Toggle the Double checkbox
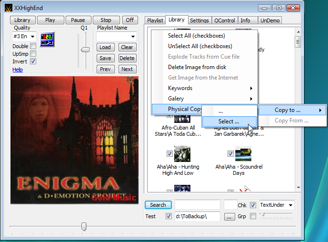The width and height of the screenshot is (328, 242). 33,46
